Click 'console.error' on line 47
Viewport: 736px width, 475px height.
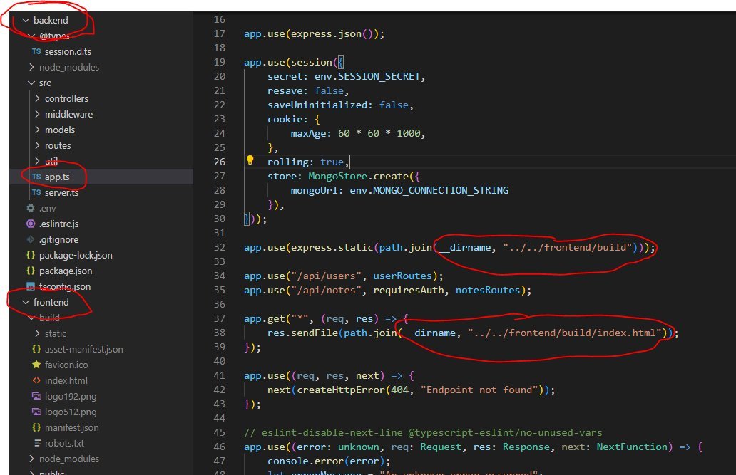click(305, 461)
